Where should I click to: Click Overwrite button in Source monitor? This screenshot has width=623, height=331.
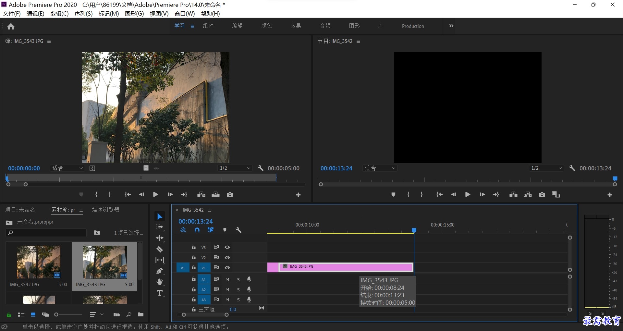(215, 194)
